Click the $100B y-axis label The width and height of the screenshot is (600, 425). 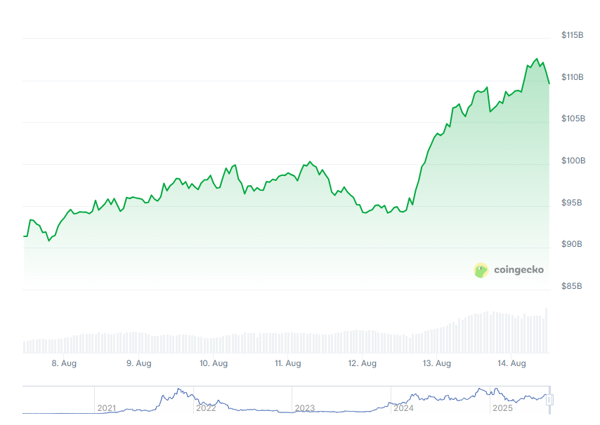point(573,161)
